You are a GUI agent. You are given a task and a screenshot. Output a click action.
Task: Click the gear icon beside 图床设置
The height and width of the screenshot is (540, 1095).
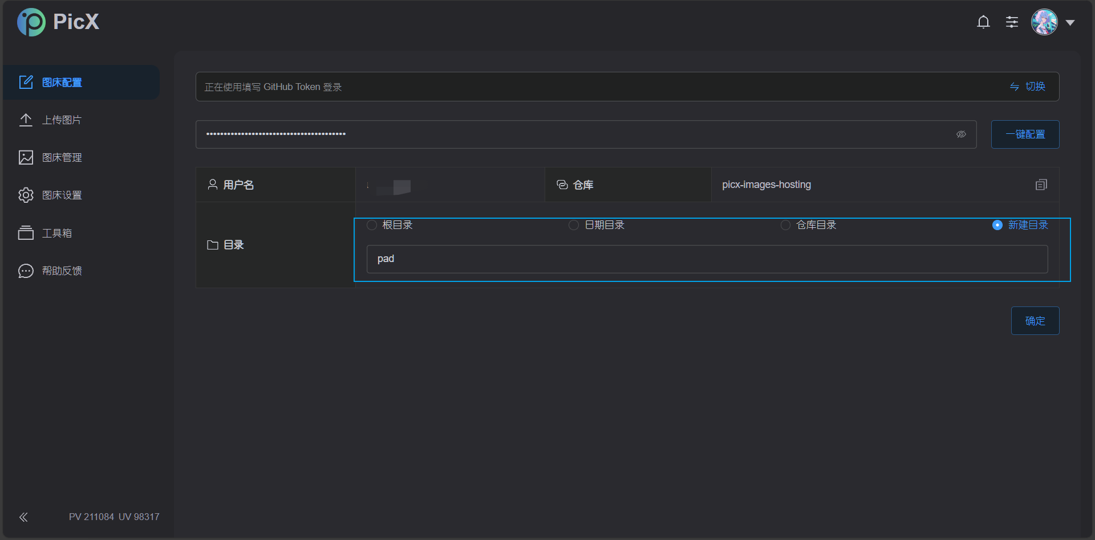click(x=26, y=195)
